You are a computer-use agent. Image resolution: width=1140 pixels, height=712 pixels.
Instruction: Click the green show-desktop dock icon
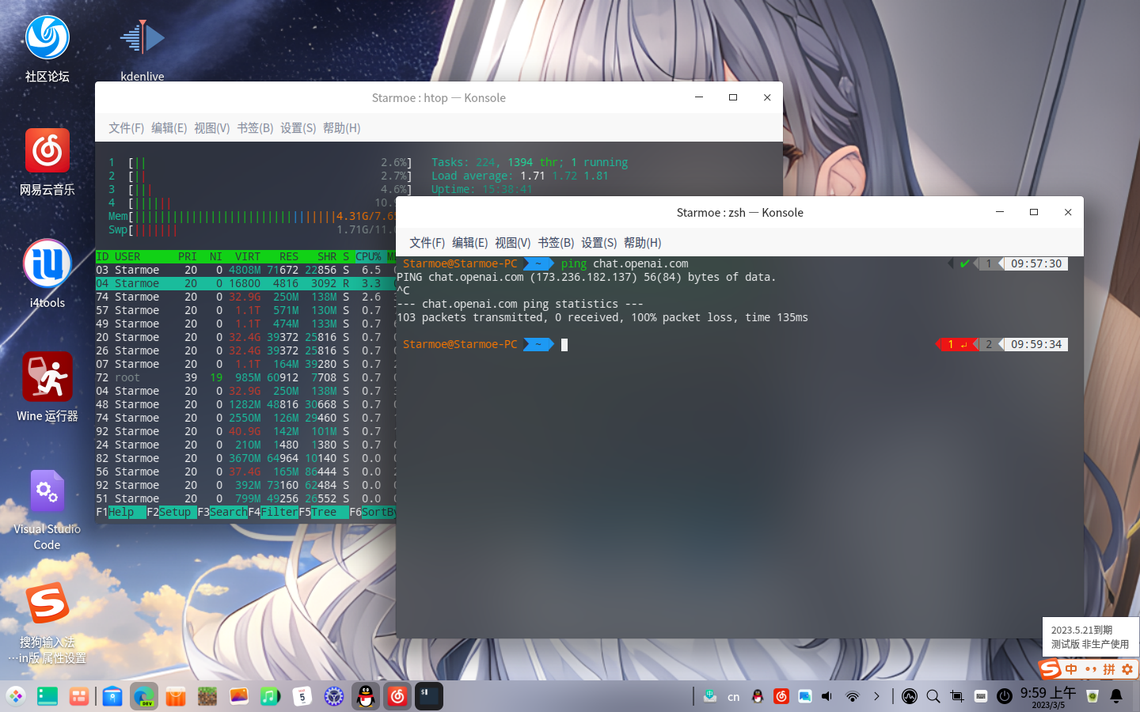[47, 696]
